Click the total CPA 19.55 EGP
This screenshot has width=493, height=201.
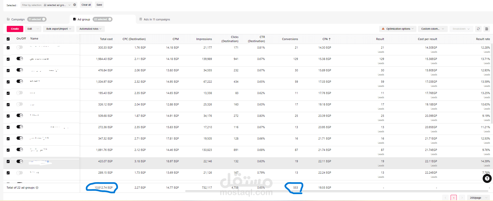[x=325, y=188]
